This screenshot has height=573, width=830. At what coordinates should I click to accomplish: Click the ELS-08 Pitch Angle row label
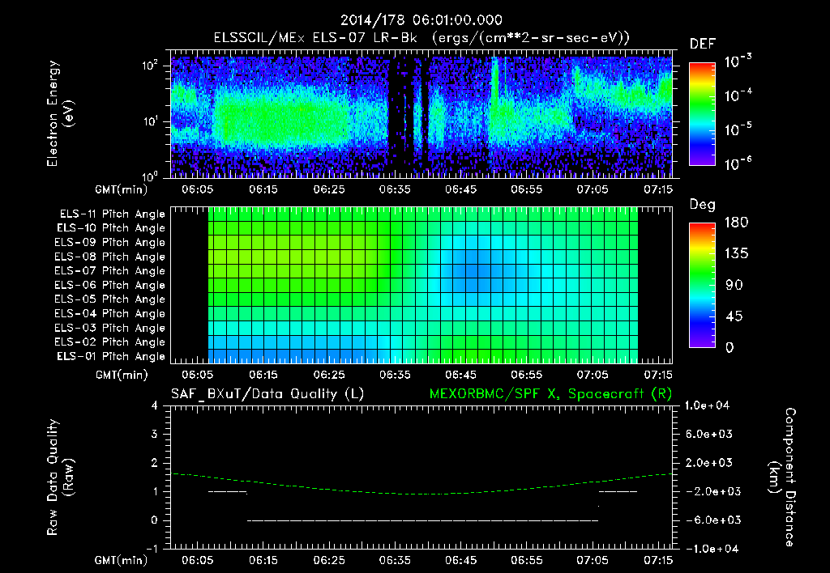[x=110, y=257]
